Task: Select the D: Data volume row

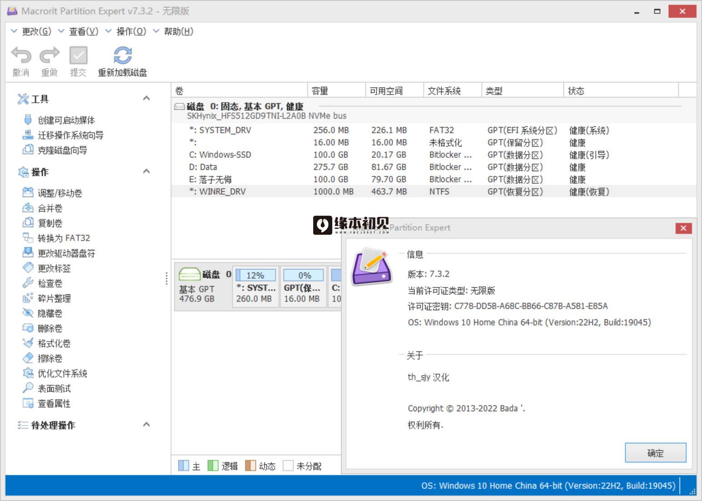Action: tap(433, 167)
